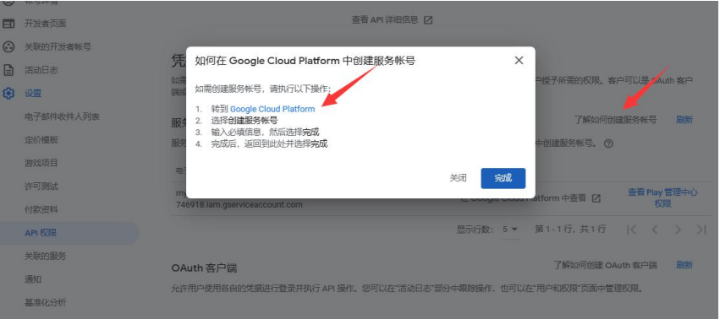Go to next page arrow icon
This screenshot has width=720, height=319.
pyautogui.click(x=679, y=230)
